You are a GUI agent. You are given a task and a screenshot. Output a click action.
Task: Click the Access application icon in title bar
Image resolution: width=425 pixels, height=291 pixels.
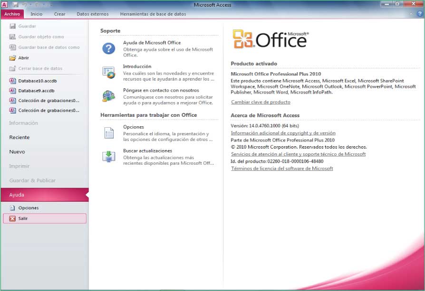[x=4, y=4]
